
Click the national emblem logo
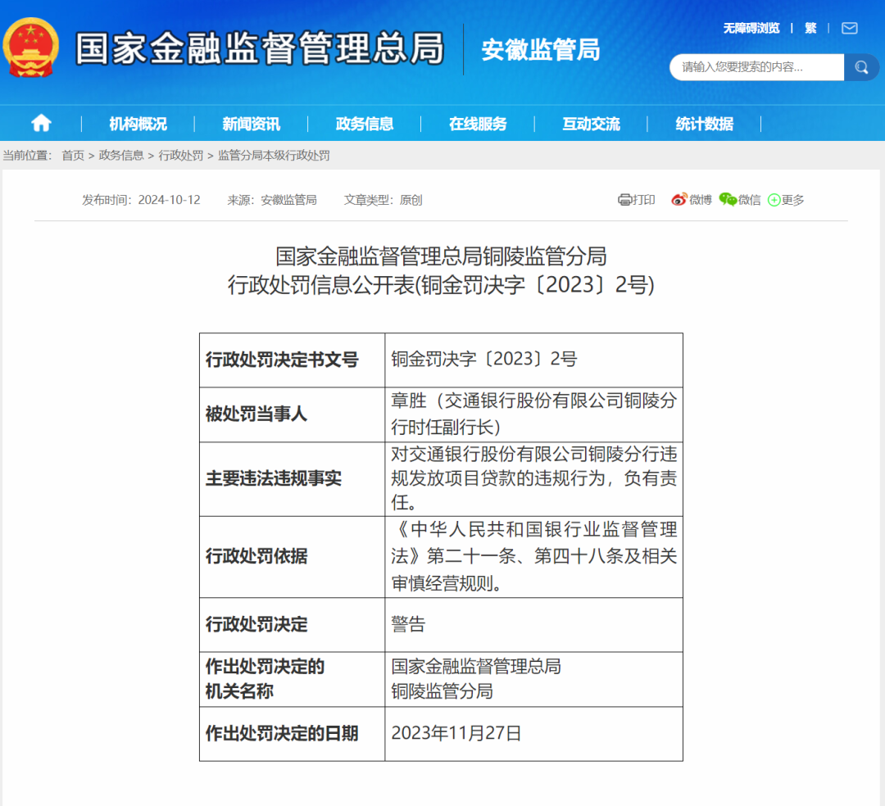coord(30,48)
